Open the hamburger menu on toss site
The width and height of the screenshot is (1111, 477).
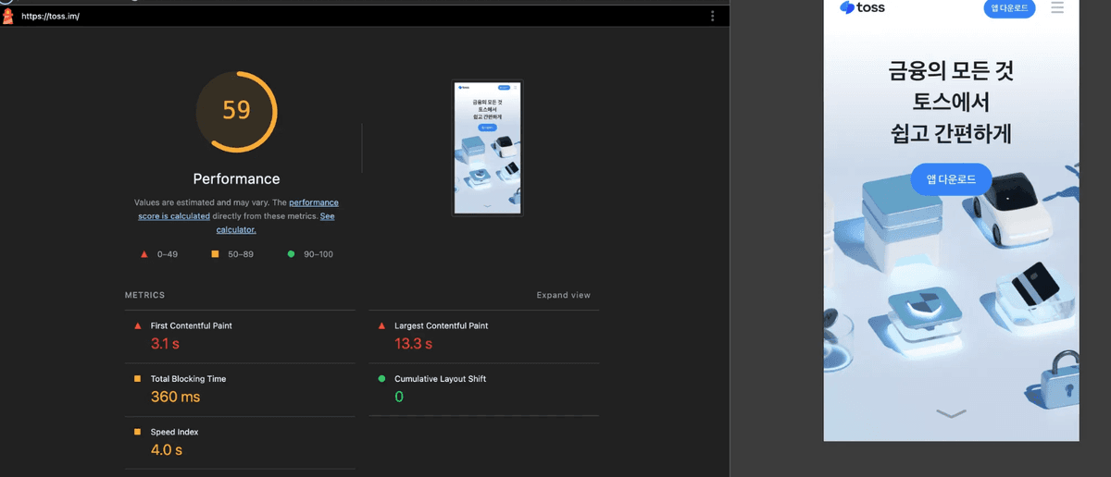click(1057, 8)
